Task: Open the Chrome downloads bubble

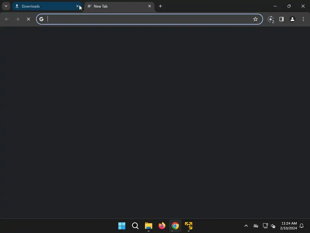Action: (x=271, y=19)
